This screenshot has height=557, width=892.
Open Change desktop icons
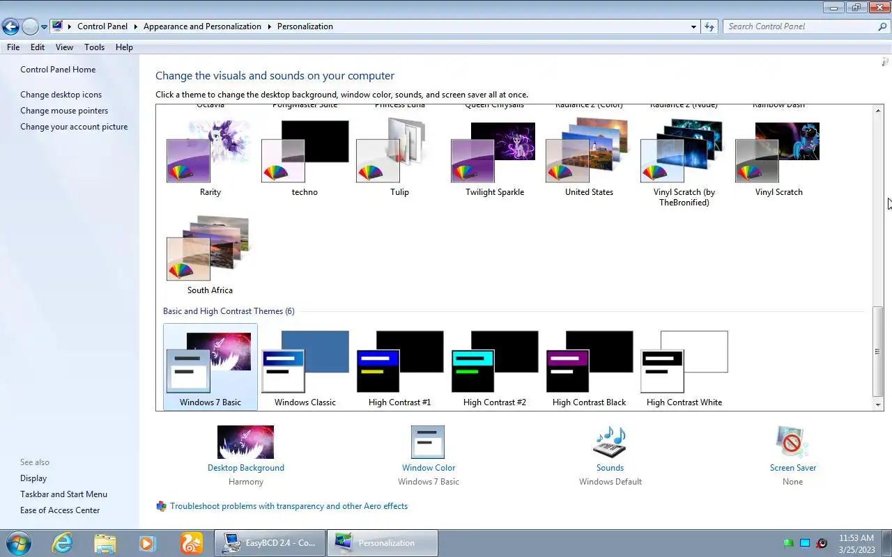tap(61, 95)
